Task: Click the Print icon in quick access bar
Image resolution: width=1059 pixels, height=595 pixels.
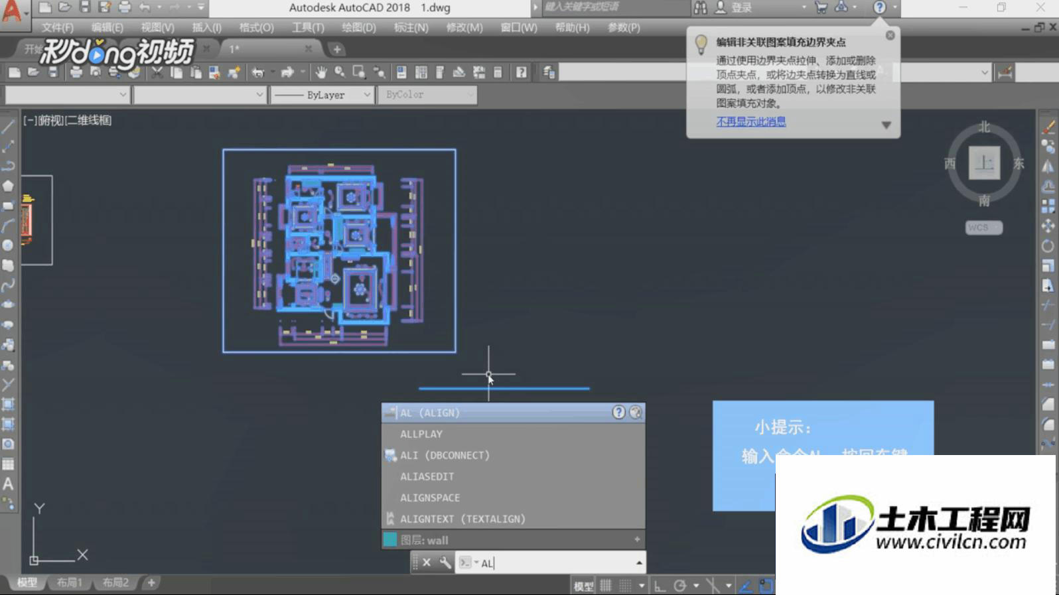Action: (x=124, y=7)
